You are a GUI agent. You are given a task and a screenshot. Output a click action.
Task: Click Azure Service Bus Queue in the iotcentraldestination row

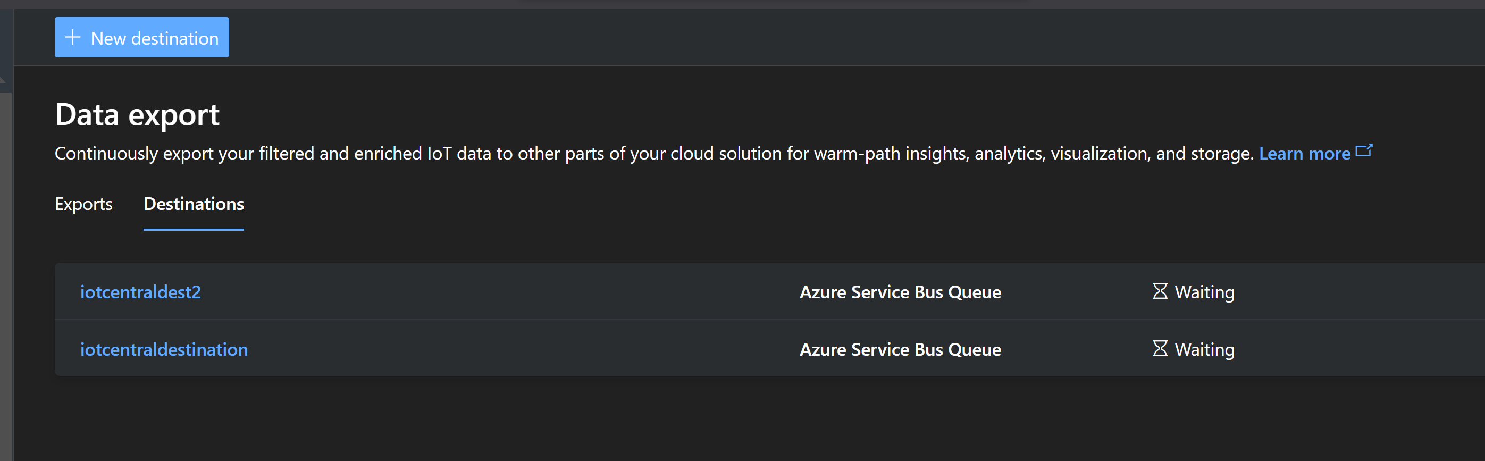pyautogui.click(x=900, y=349)
